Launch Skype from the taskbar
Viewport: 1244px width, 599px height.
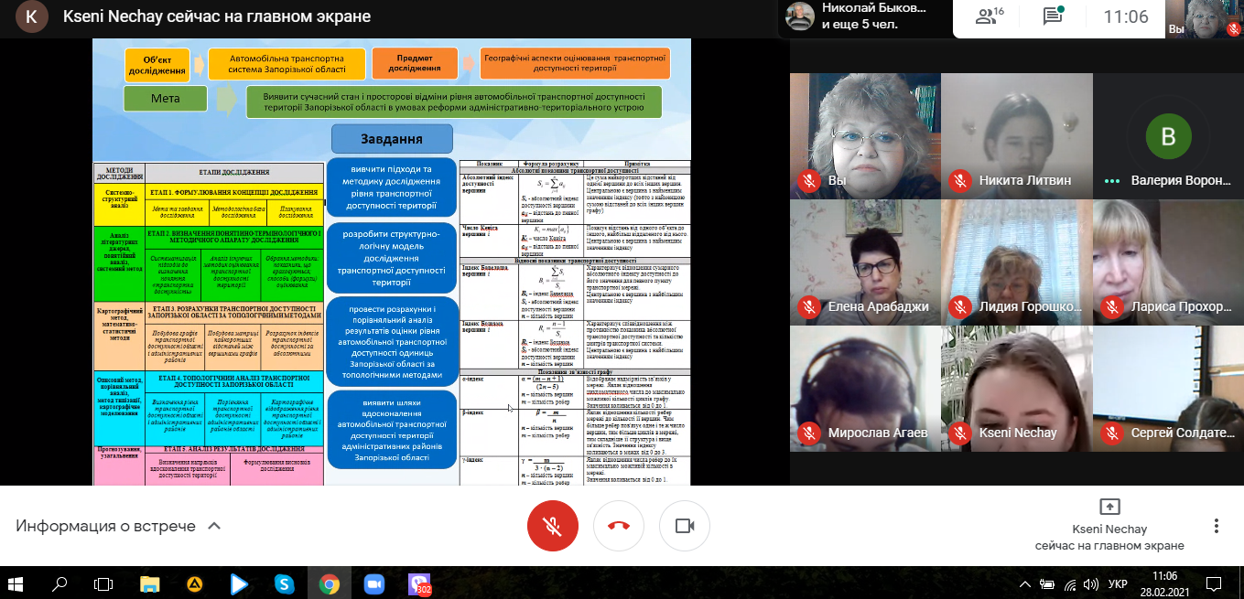pyautogui.click(x=284, y=583)
